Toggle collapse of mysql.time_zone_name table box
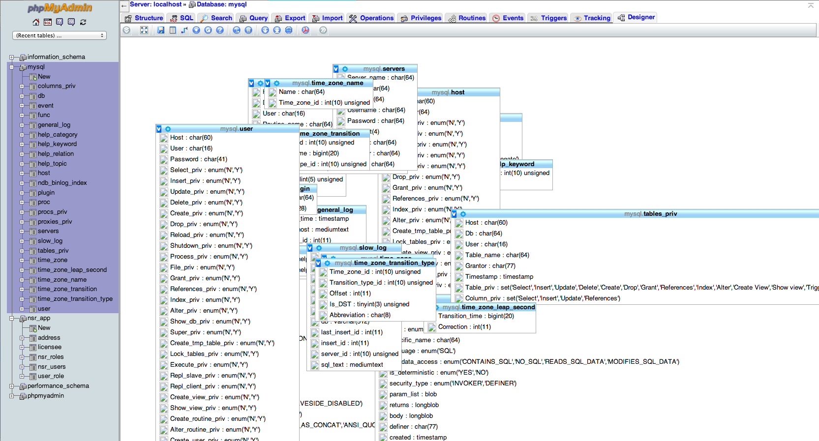 [x=268, y=83]
